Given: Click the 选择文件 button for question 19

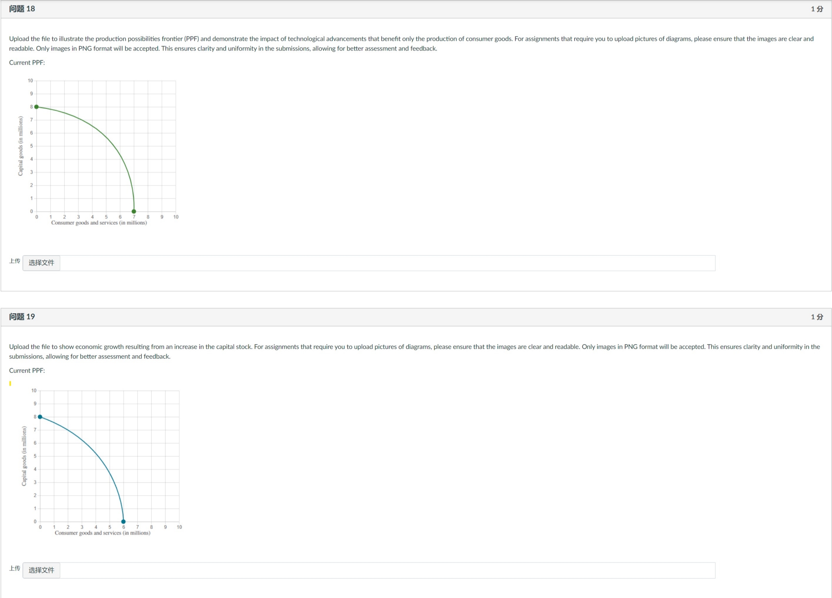Looking at the screenshot, I should 41,570.
